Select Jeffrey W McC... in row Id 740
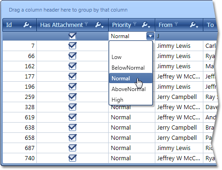This screenshot has height=170, width=222. tap(179, 158)
